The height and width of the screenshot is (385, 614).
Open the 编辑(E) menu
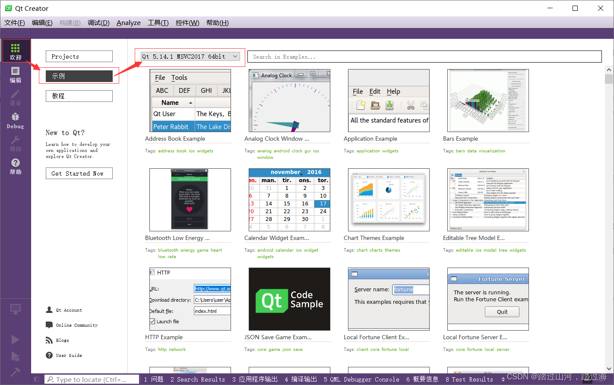(42, 23)
